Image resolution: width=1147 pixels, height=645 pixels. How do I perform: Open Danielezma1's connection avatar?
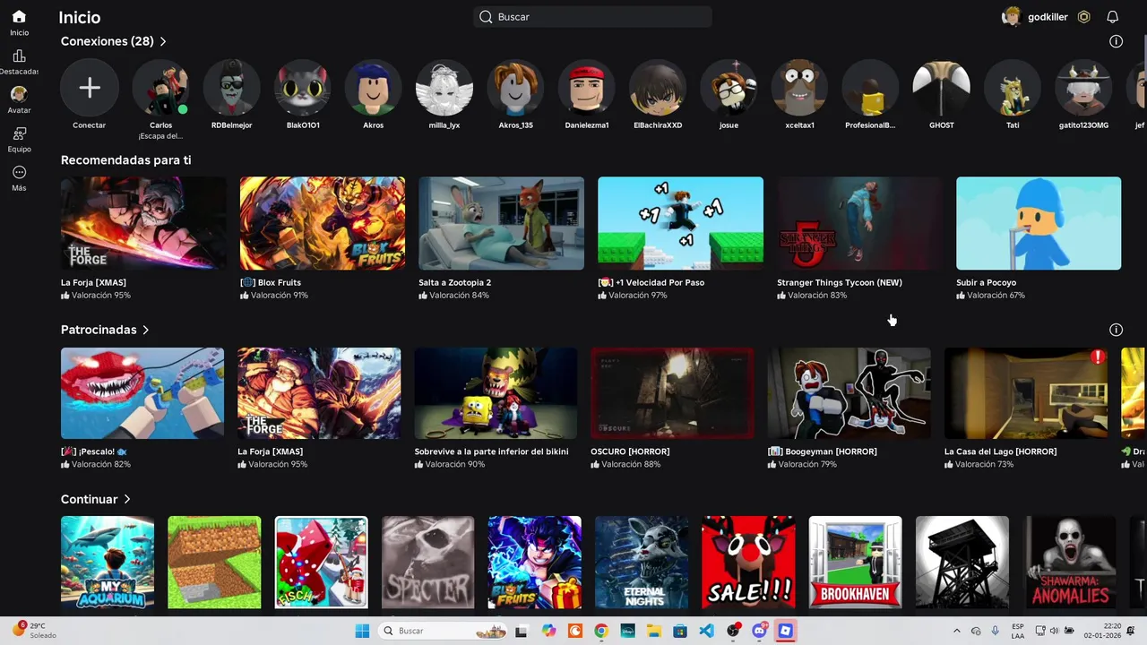(587, 88)
